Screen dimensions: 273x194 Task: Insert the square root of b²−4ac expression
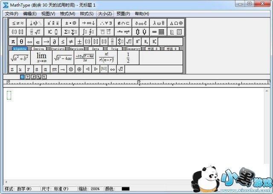(63, 58)
